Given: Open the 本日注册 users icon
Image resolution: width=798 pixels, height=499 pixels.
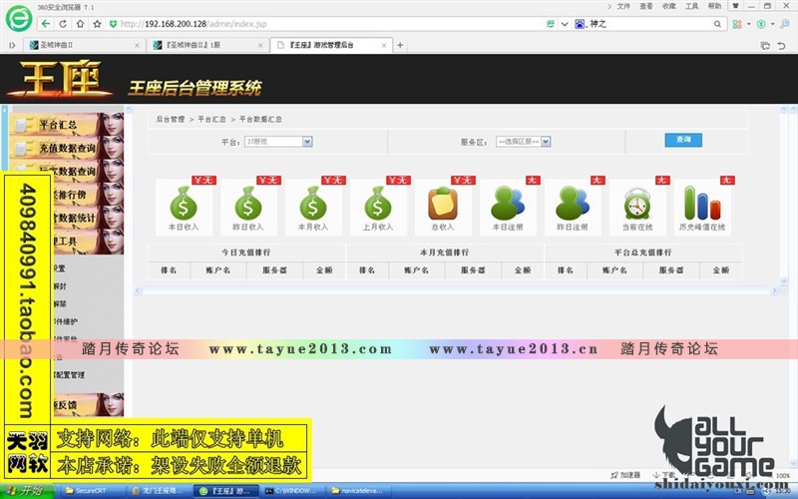Looking at the screenshot, I should [x=507, y=205].
